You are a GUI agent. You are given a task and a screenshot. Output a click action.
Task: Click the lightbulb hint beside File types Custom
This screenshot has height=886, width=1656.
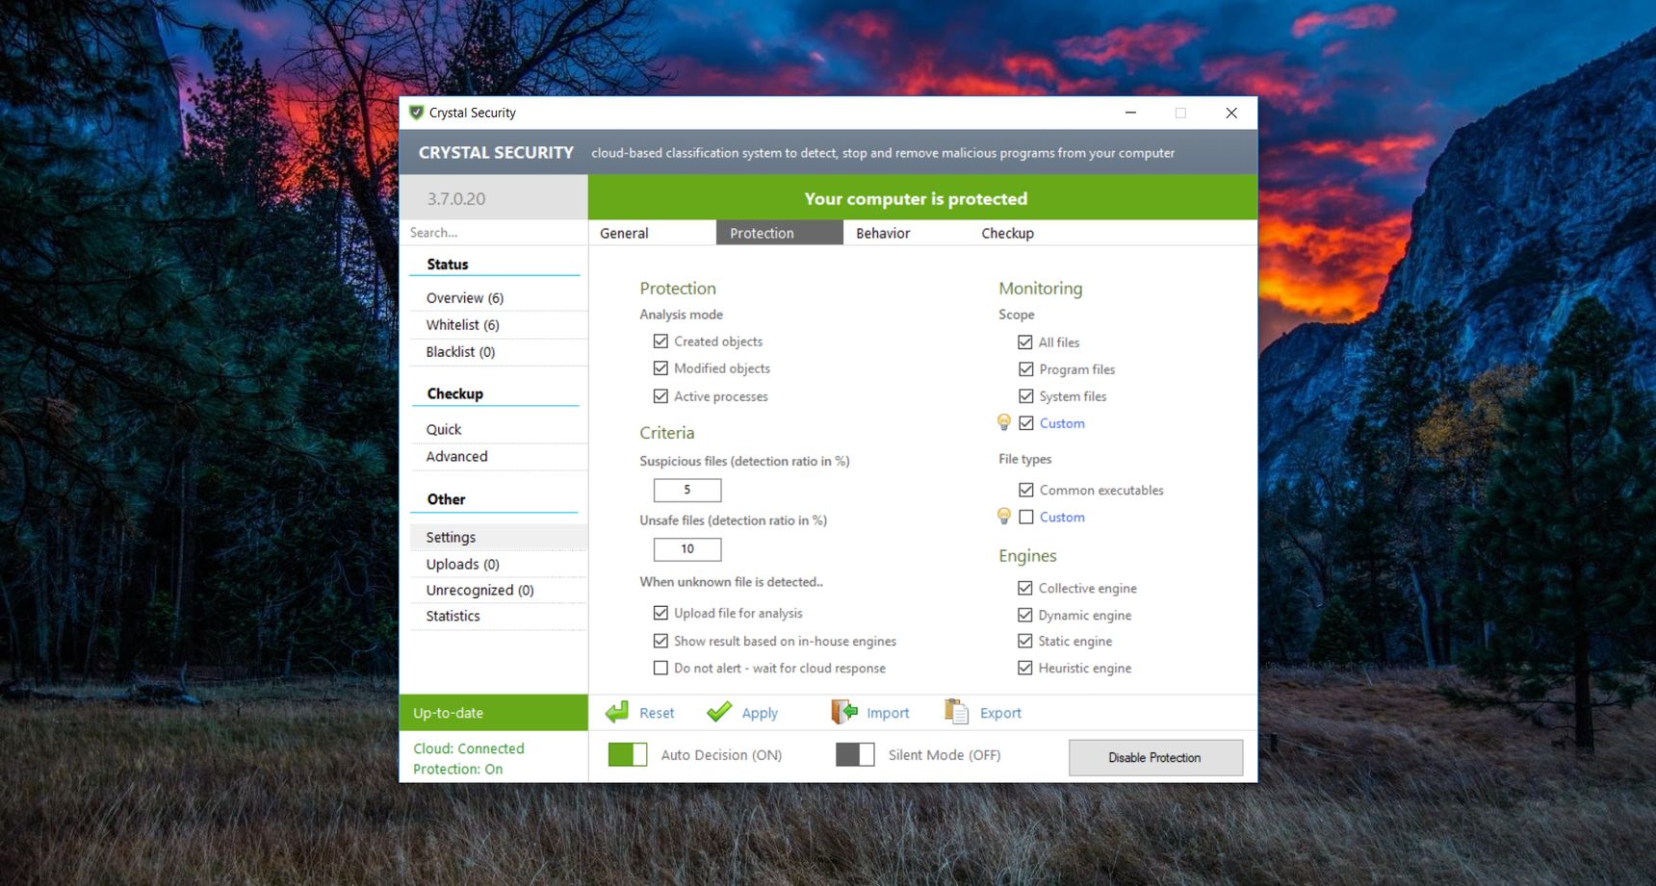(x=1004, y=517)
